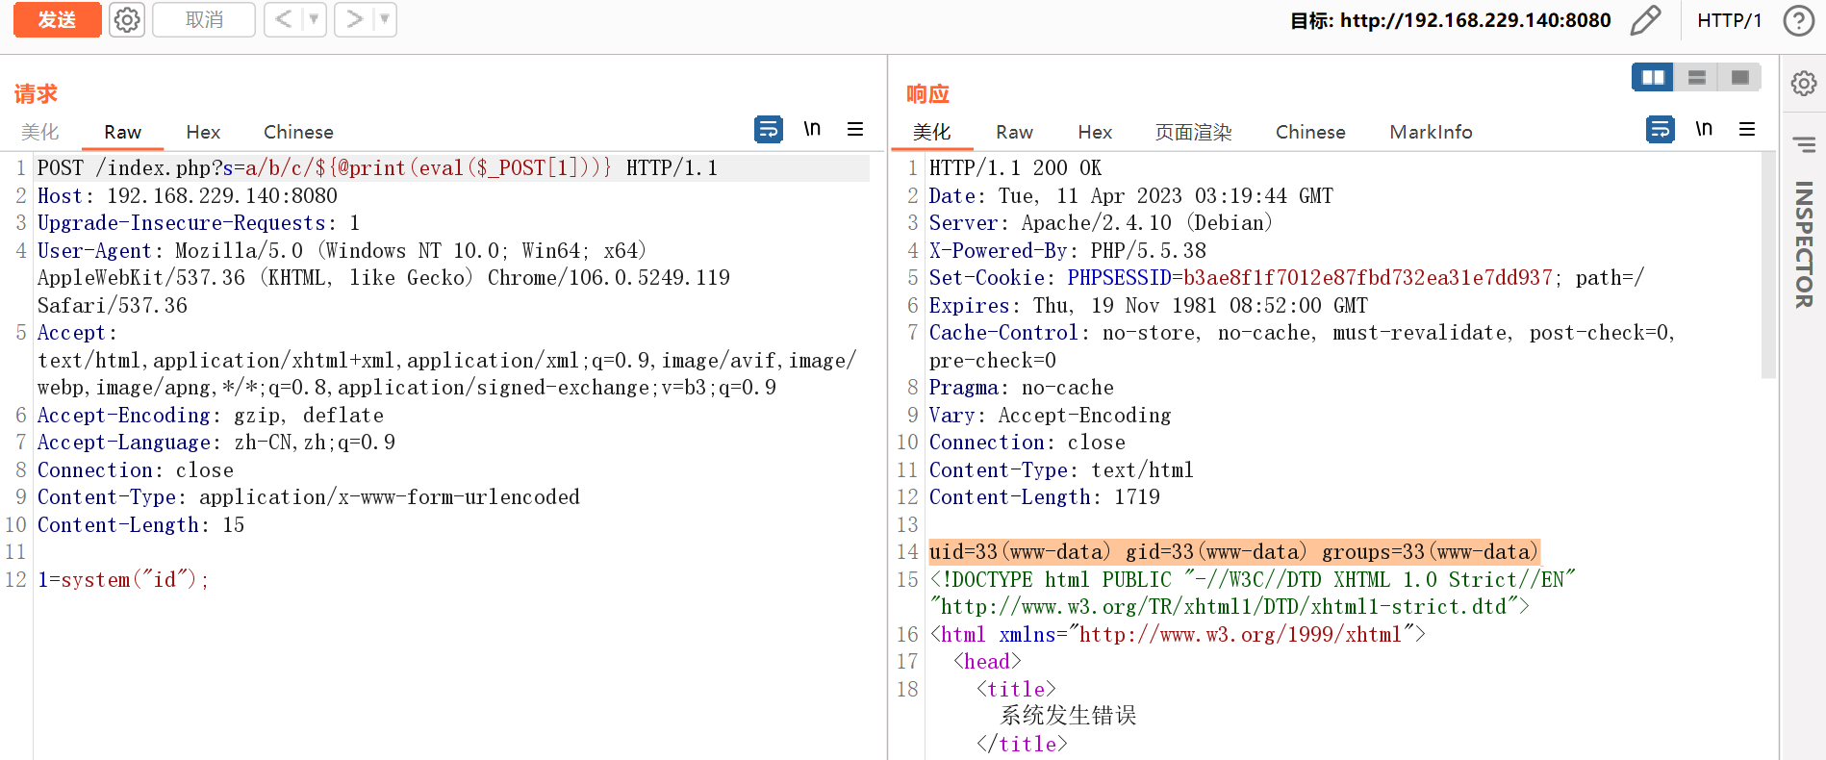Viewport: 1826px width, 760px height.
Task: Choose top-bottom split layout icon
Action: click(1696, 77)
